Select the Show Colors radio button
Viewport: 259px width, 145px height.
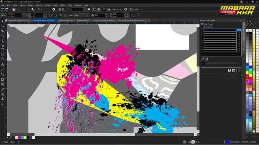click(202, 27)
